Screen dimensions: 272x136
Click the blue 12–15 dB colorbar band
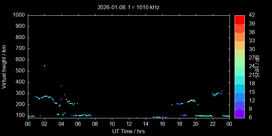(x=239, y=97)
